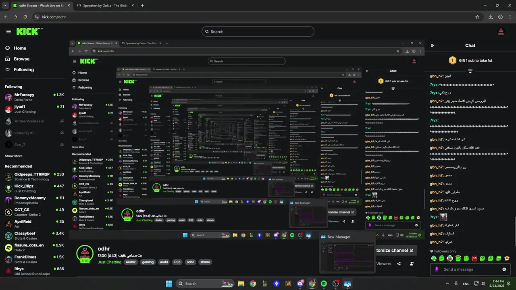Click the microphone icon in the system tray
516x290 pixels.
[456, 284]
